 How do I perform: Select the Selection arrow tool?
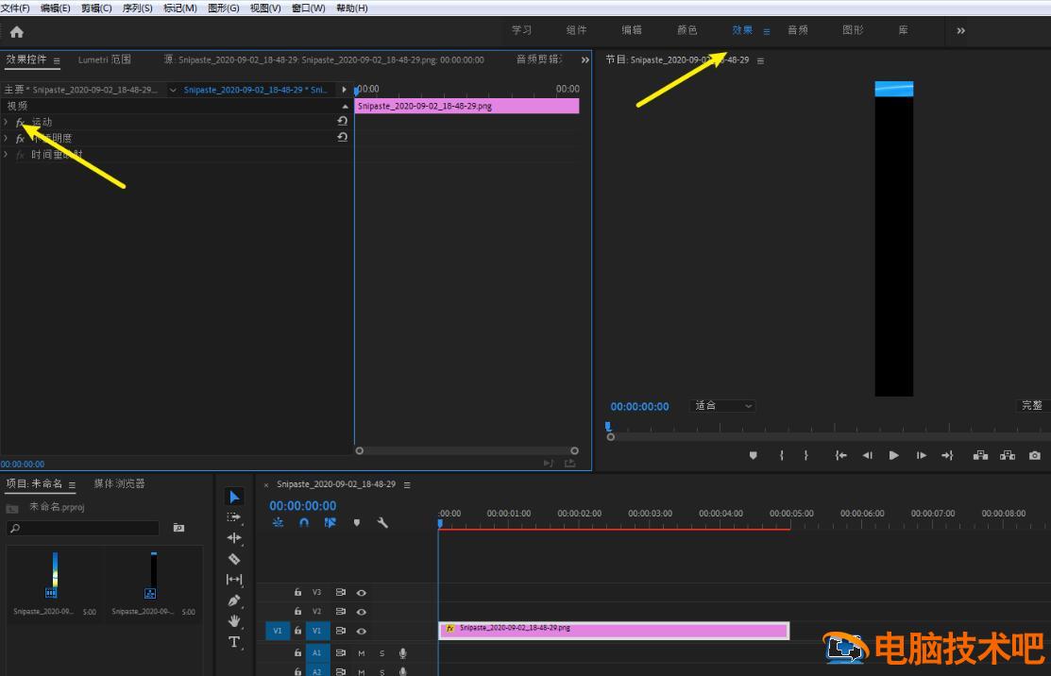click(x=234, y=497)
